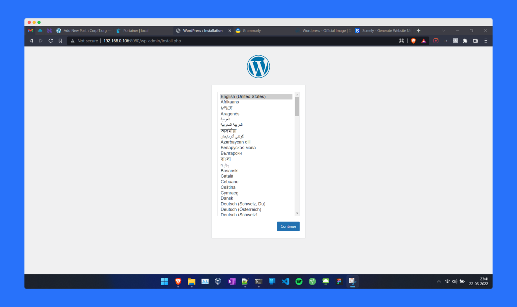
Task: Reload the WordPress installation page
Action: 50,41
